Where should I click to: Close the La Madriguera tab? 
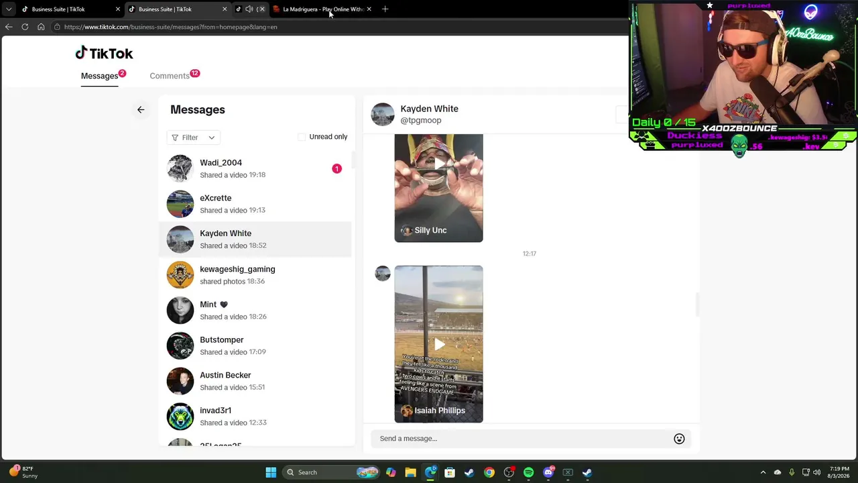point(369,9)
